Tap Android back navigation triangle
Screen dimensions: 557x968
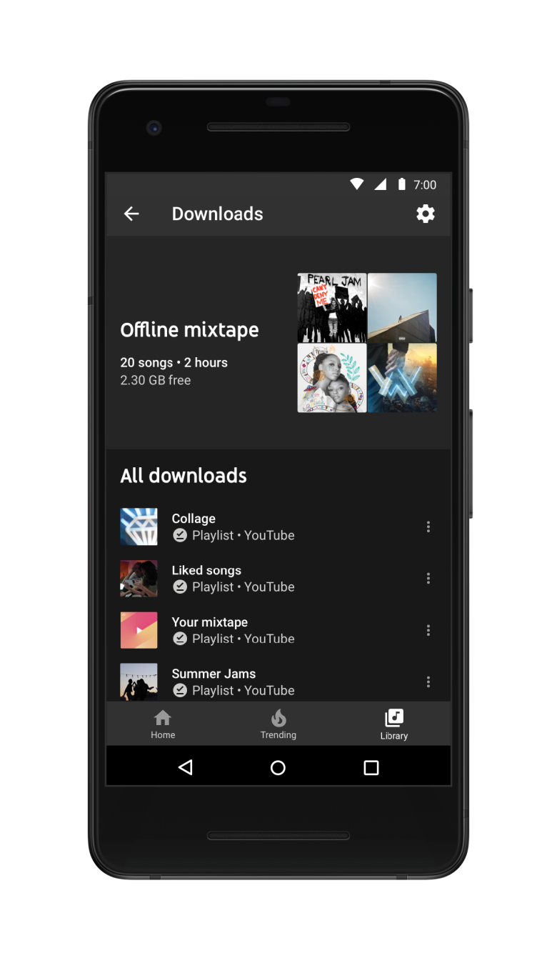point(186,767)
